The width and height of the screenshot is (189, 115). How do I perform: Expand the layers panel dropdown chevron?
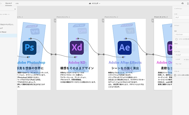click(x=15, y=9)
